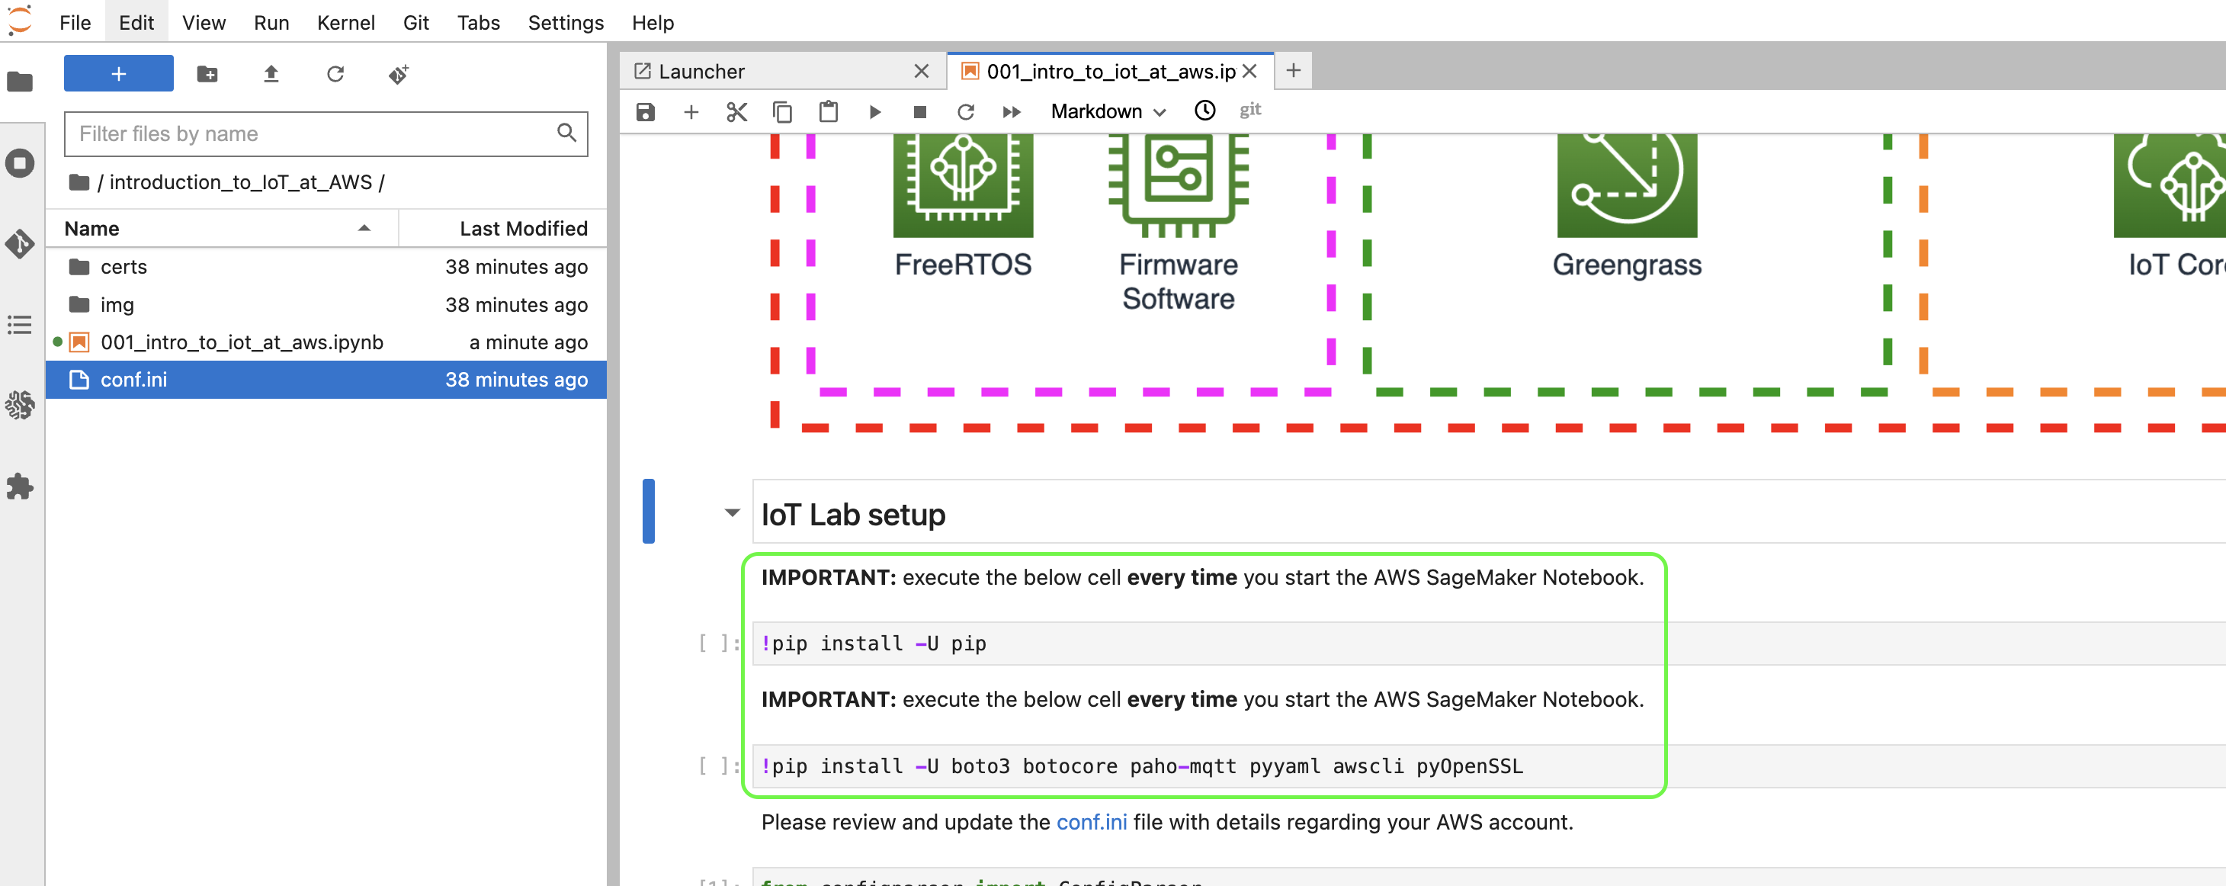Open the Settings menu
This screenshot has height=886, width=2226.
pos(566,22)
